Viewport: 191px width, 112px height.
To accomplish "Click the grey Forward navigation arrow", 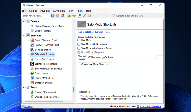I will (57, 16).
